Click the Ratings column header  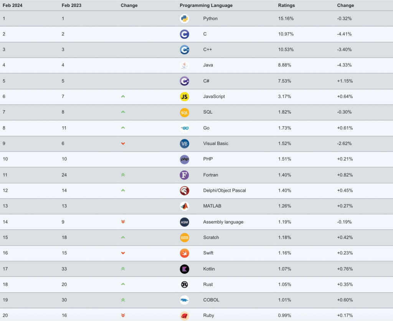286,5
